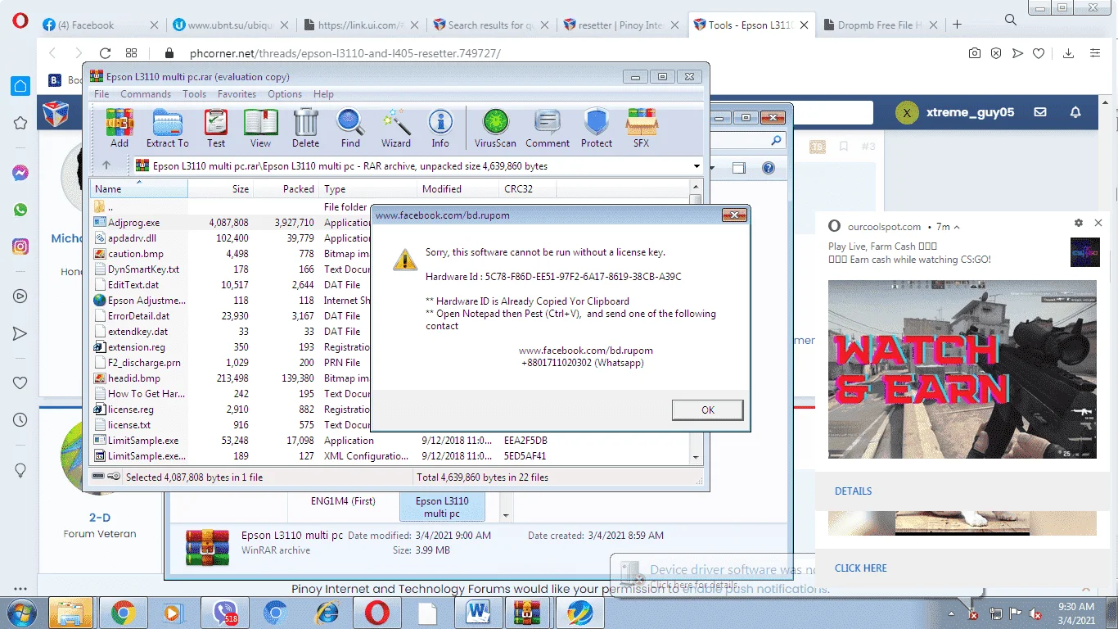Open Opera downloads icon
This screenshot has width=1118, height=629.
point(1069,53)
